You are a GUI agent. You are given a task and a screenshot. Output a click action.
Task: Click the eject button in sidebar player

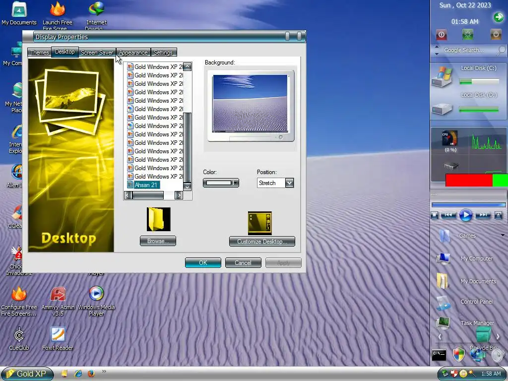click(498, 215)
